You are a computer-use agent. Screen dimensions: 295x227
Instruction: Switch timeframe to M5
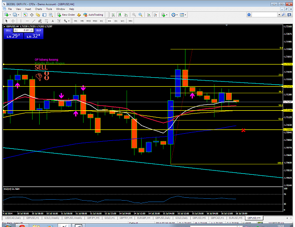pos(82,21)
